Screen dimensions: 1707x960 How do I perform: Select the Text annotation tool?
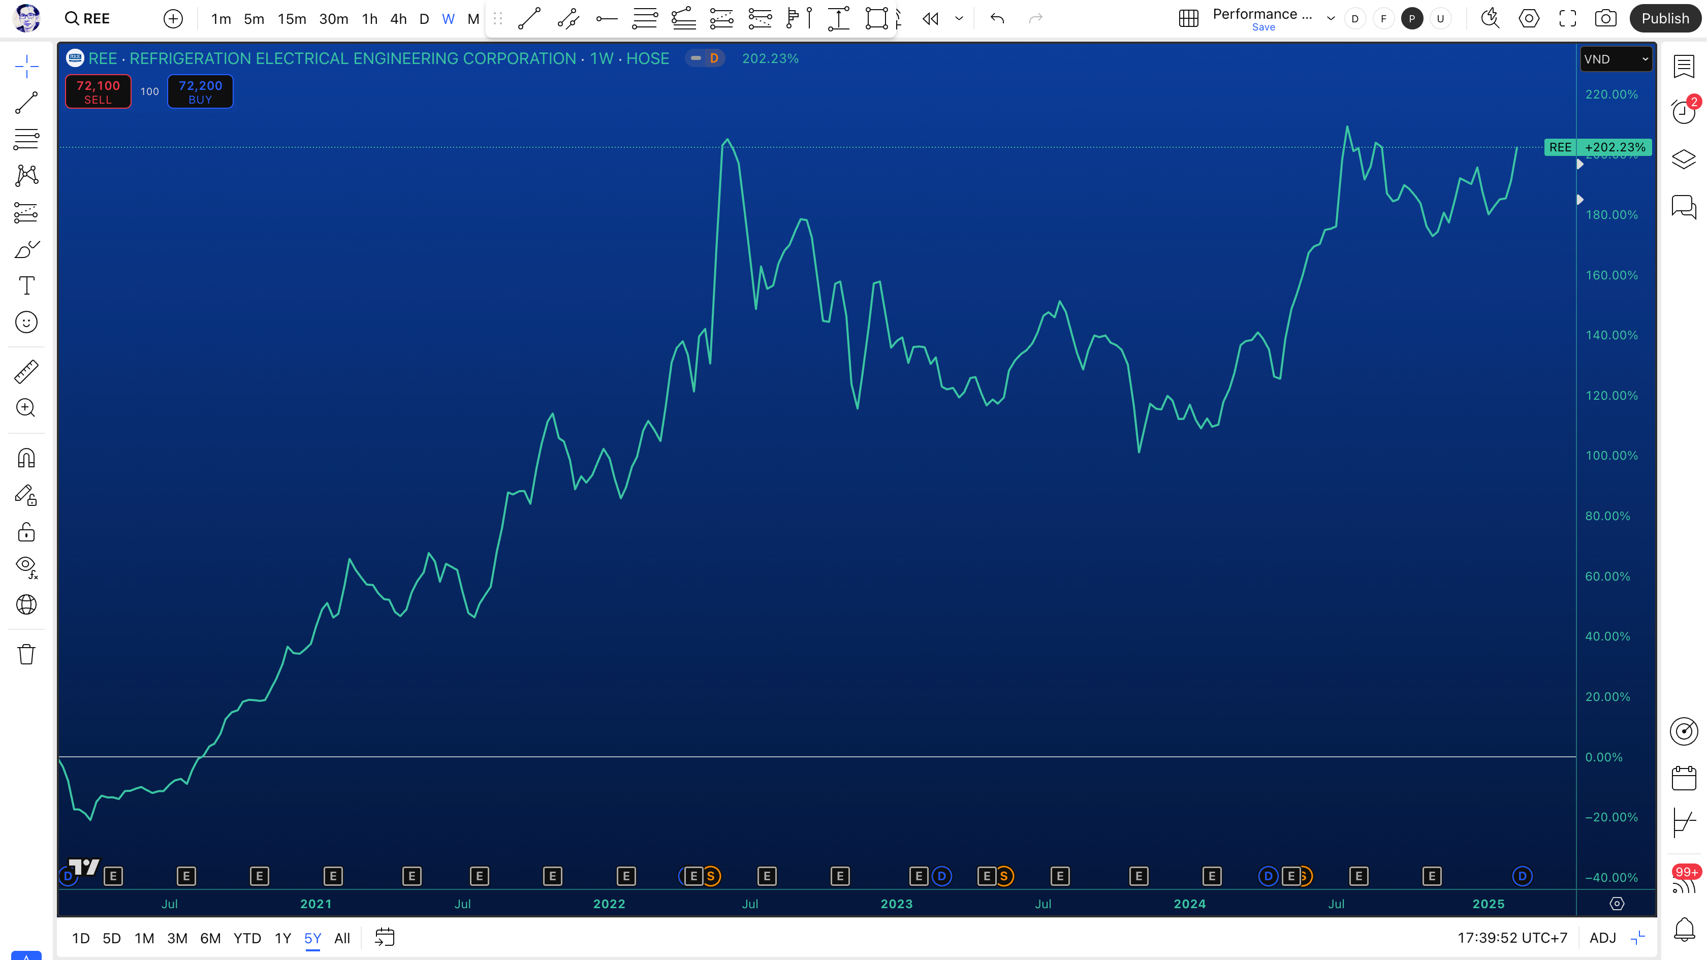pyautogui.click(x=26, y=285)
